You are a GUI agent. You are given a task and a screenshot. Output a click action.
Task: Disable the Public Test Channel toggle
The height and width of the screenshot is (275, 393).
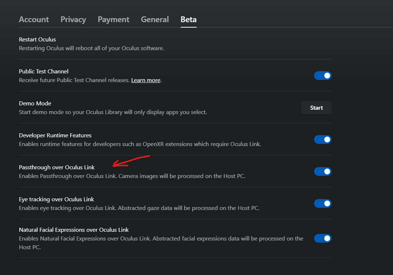(x=322, y=76)
